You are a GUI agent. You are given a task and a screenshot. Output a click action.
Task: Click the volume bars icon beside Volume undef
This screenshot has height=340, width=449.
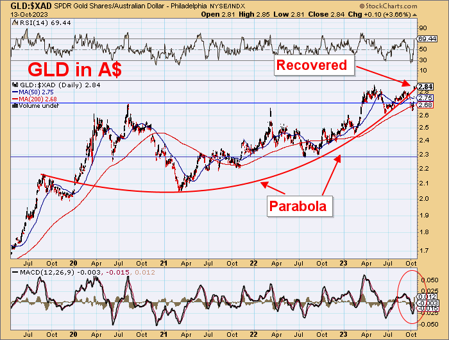15,106
